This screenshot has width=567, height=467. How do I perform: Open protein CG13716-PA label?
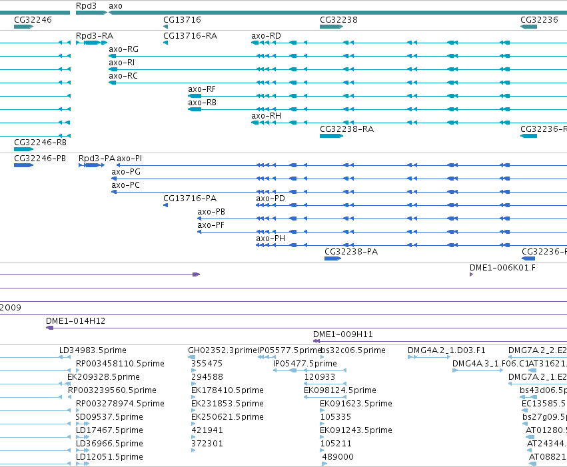(x=190, y=199)
